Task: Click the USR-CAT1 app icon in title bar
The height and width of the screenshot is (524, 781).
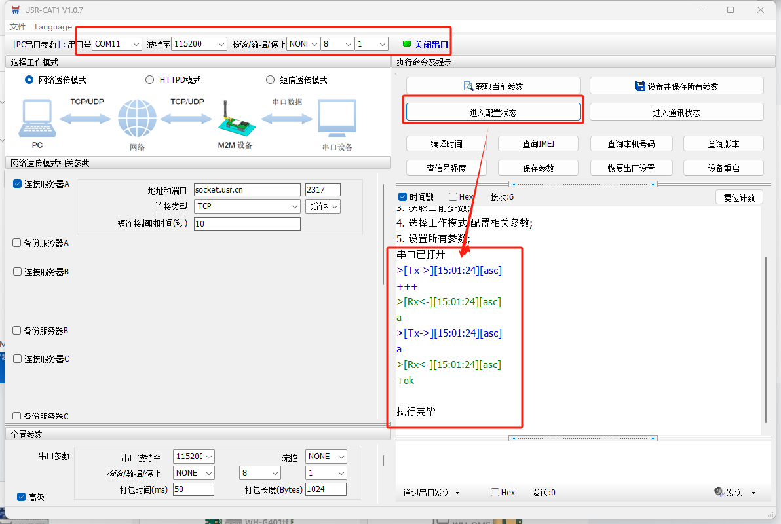Action: pos(16,10)
